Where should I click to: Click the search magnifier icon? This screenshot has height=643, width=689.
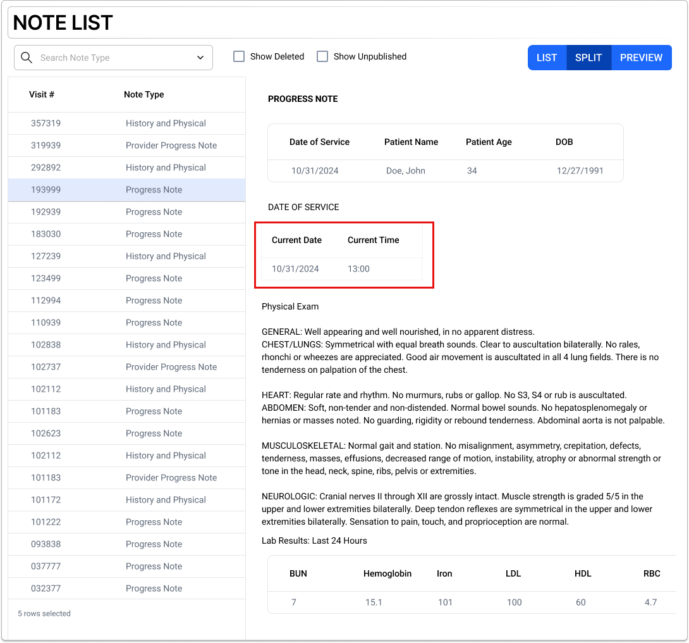click(x=27, y=58)
